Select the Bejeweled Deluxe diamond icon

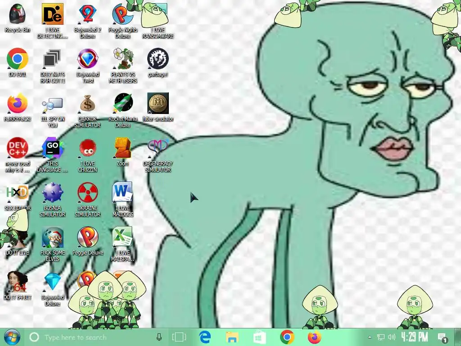click(x=52, y=282)
